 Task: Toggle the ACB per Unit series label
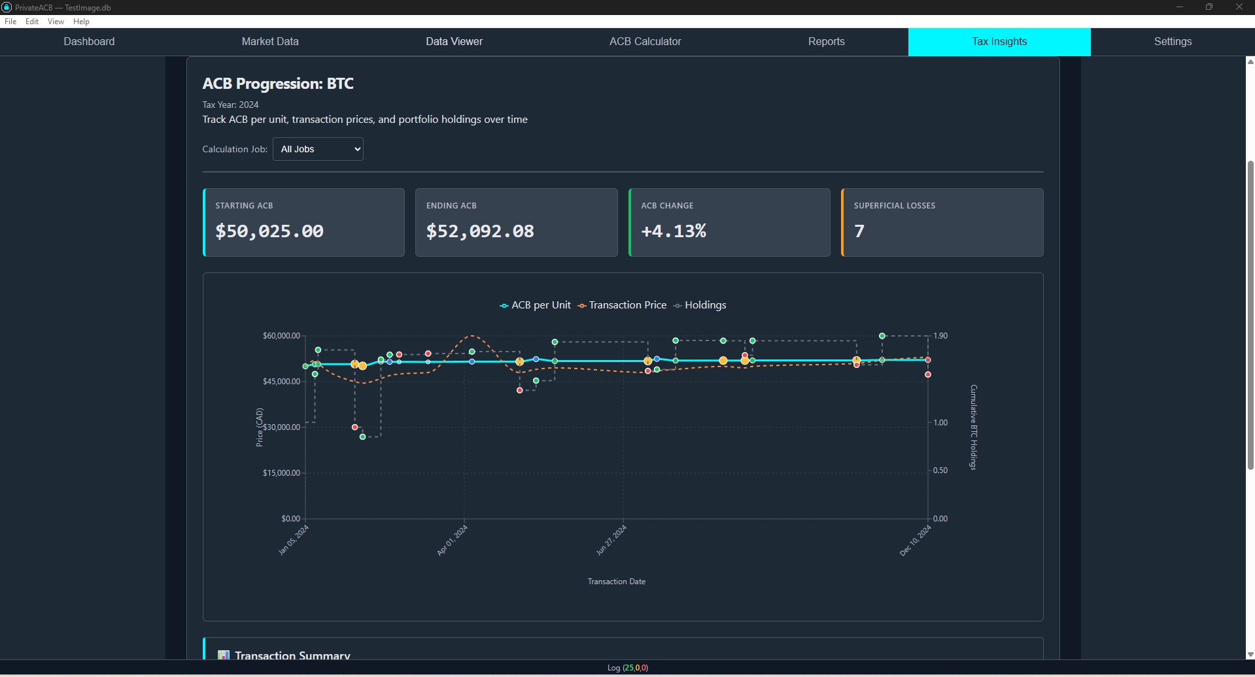pyautogui.click(x=541, y=305)
